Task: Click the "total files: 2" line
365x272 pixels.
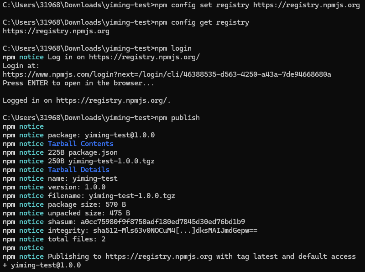Action: (77, 239)
